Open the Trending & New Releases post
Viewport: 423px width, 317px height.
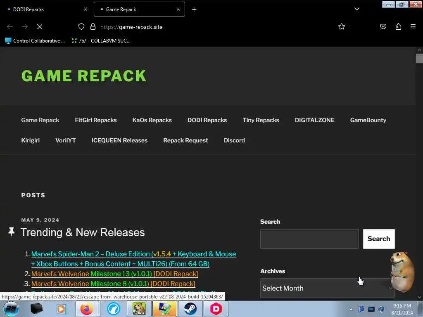pyautogui.click(x=83, y=232)
